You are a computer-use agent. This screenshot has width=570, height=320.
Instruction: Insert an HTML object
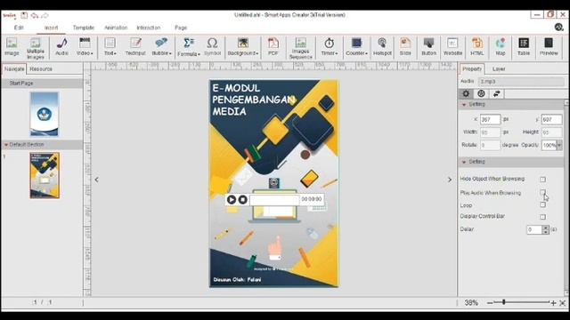[477, 47]
